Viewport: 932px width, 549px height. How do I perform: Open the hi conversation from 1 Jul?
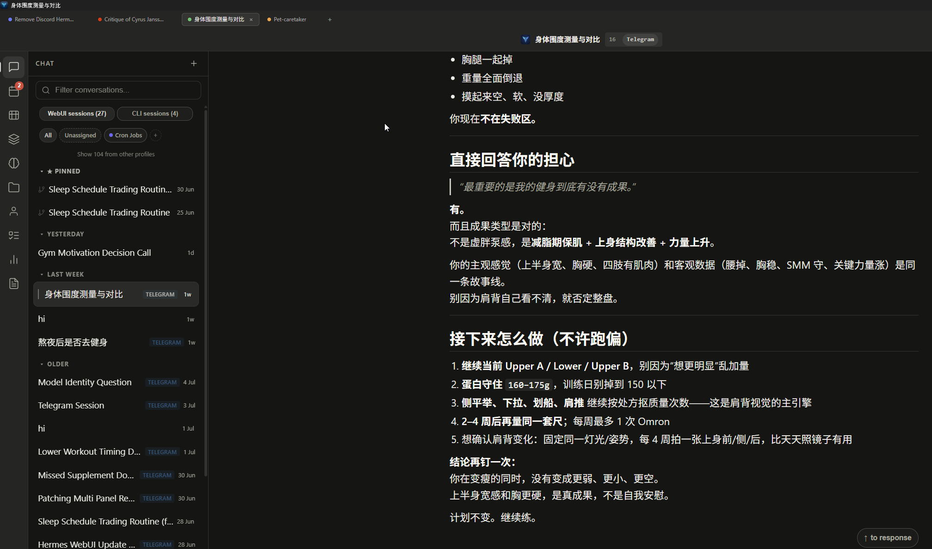116,428
